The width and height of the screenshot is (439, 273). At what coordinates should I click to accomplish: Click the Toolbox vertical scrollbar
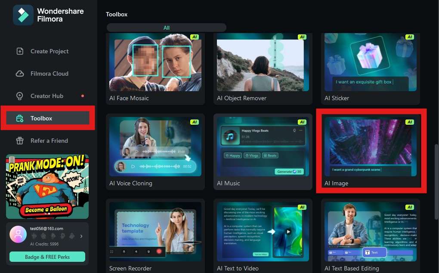[x=436, y=182]
